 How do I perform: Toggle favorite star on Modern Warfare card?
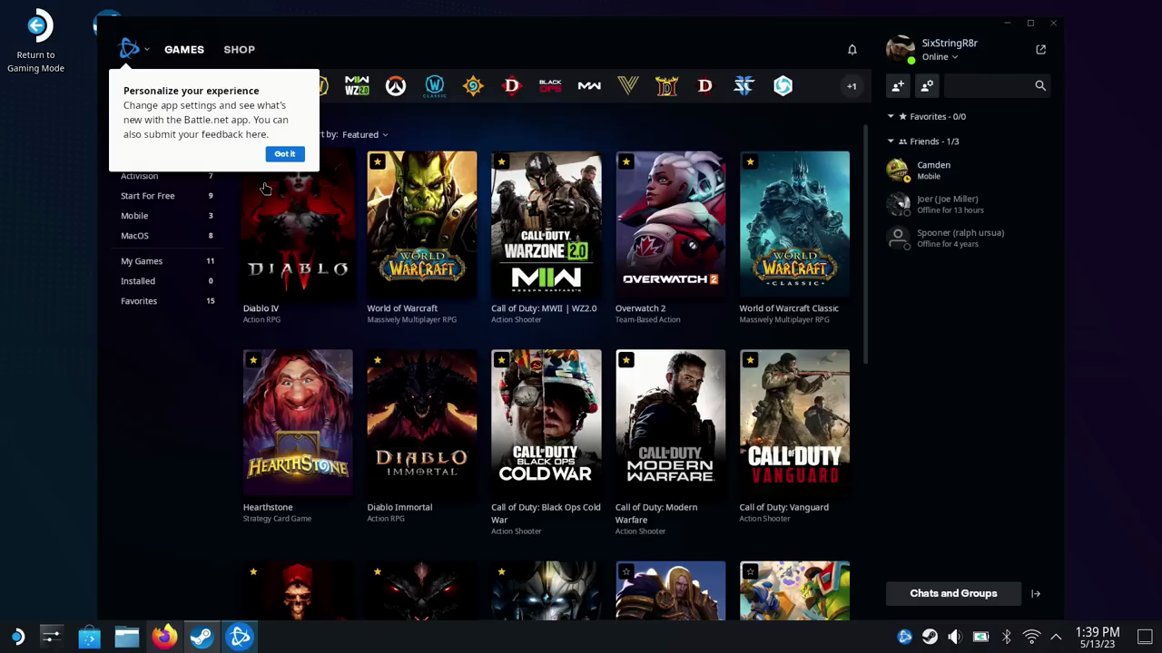tap(626, 360)
